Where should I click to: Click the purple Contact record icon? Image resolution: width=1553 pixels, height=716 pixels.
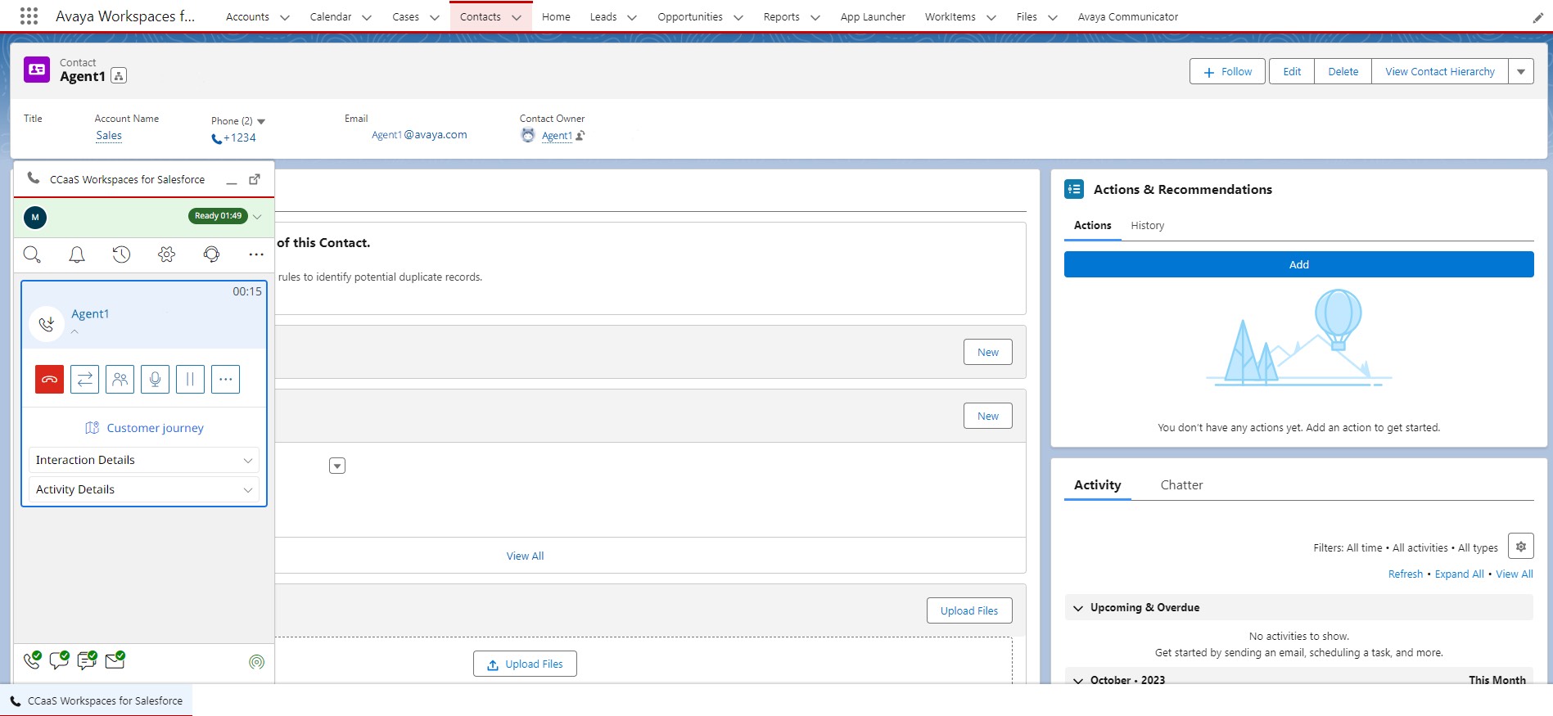pos(37,70)
